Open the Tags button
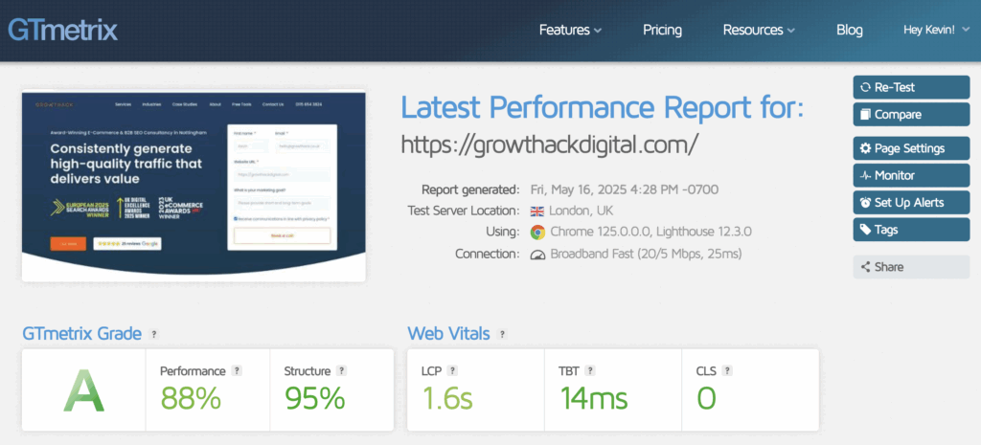The height and width of the screenshot is (445, 981). tap(911, 230)
